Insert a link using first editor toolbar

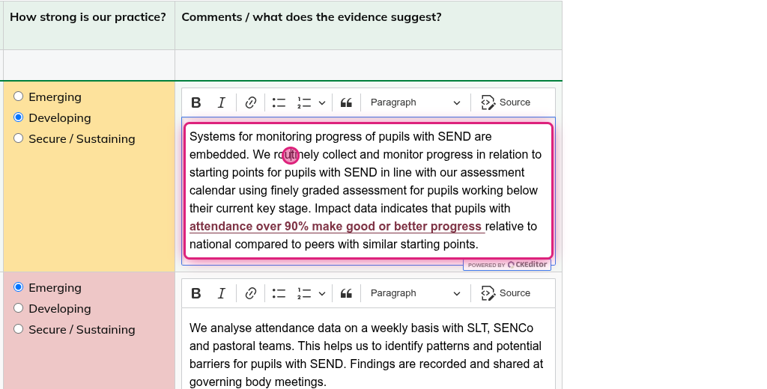[x=251, y=102]
